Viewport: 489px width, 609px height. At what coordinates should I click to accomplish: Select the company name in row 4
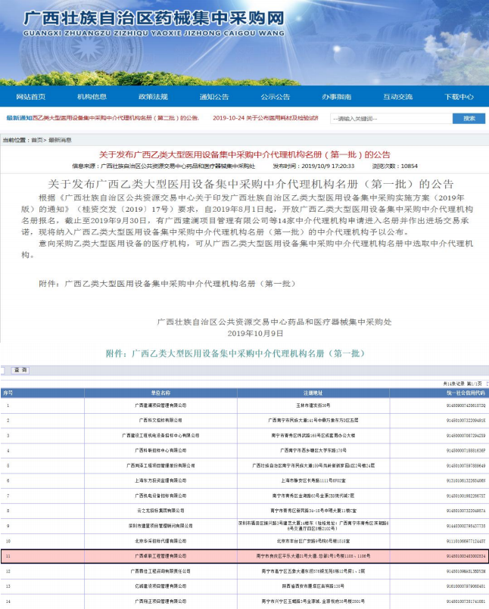coord(160,451)
